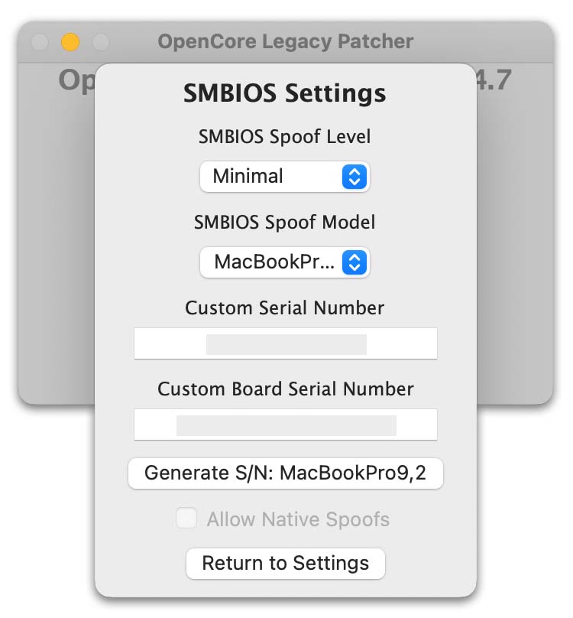The height and width of the screenshot is (618, 573).
Task: Click the SMBIOS Settings dialog title
Action: (x=285, y=93)
